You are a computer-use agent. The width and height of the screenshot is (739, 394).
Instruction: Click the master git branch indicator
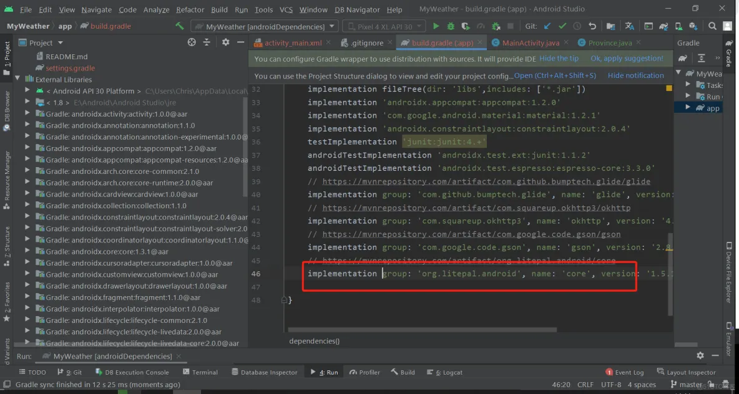686,385
